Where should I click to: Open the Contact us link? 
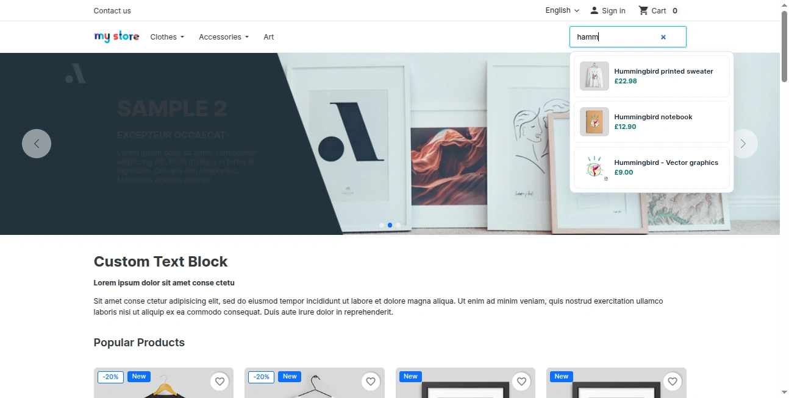pyautogui.click(x=112, y=10)
